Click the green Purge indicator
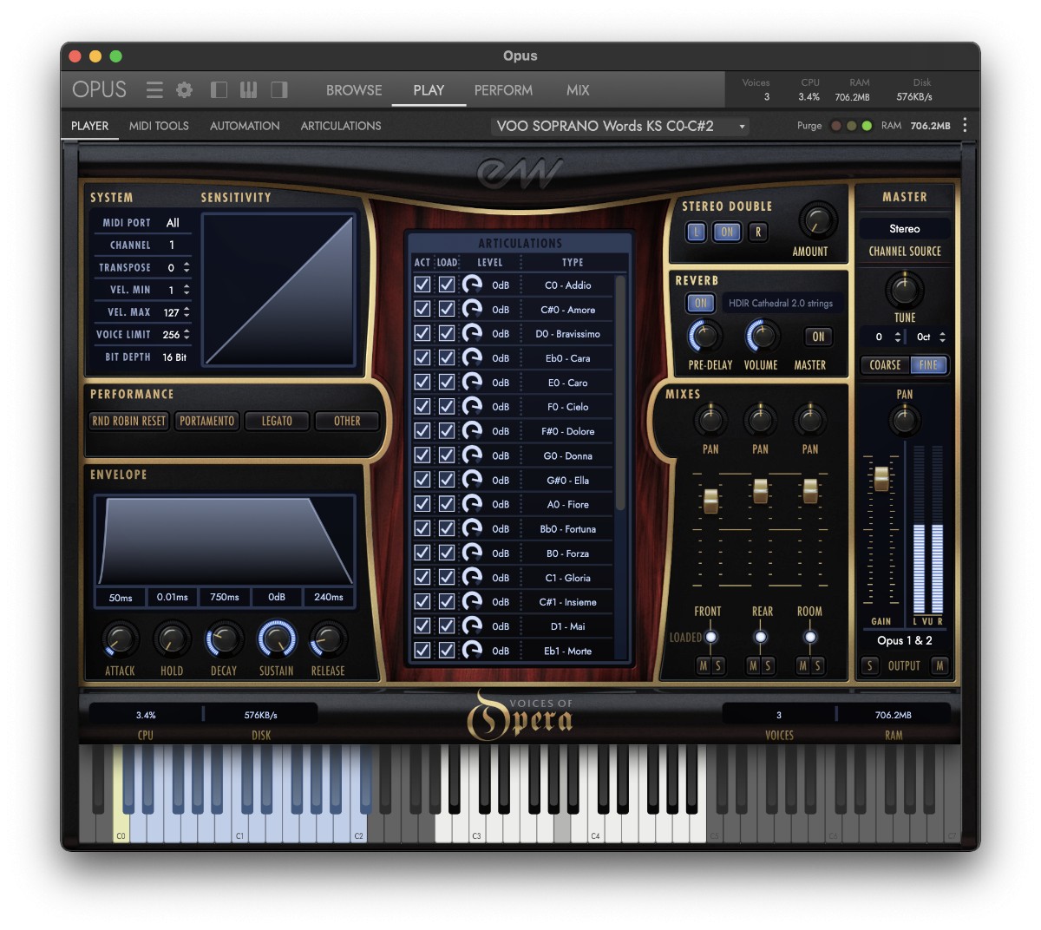1041x930 pixels. click(x=867, y=126)
